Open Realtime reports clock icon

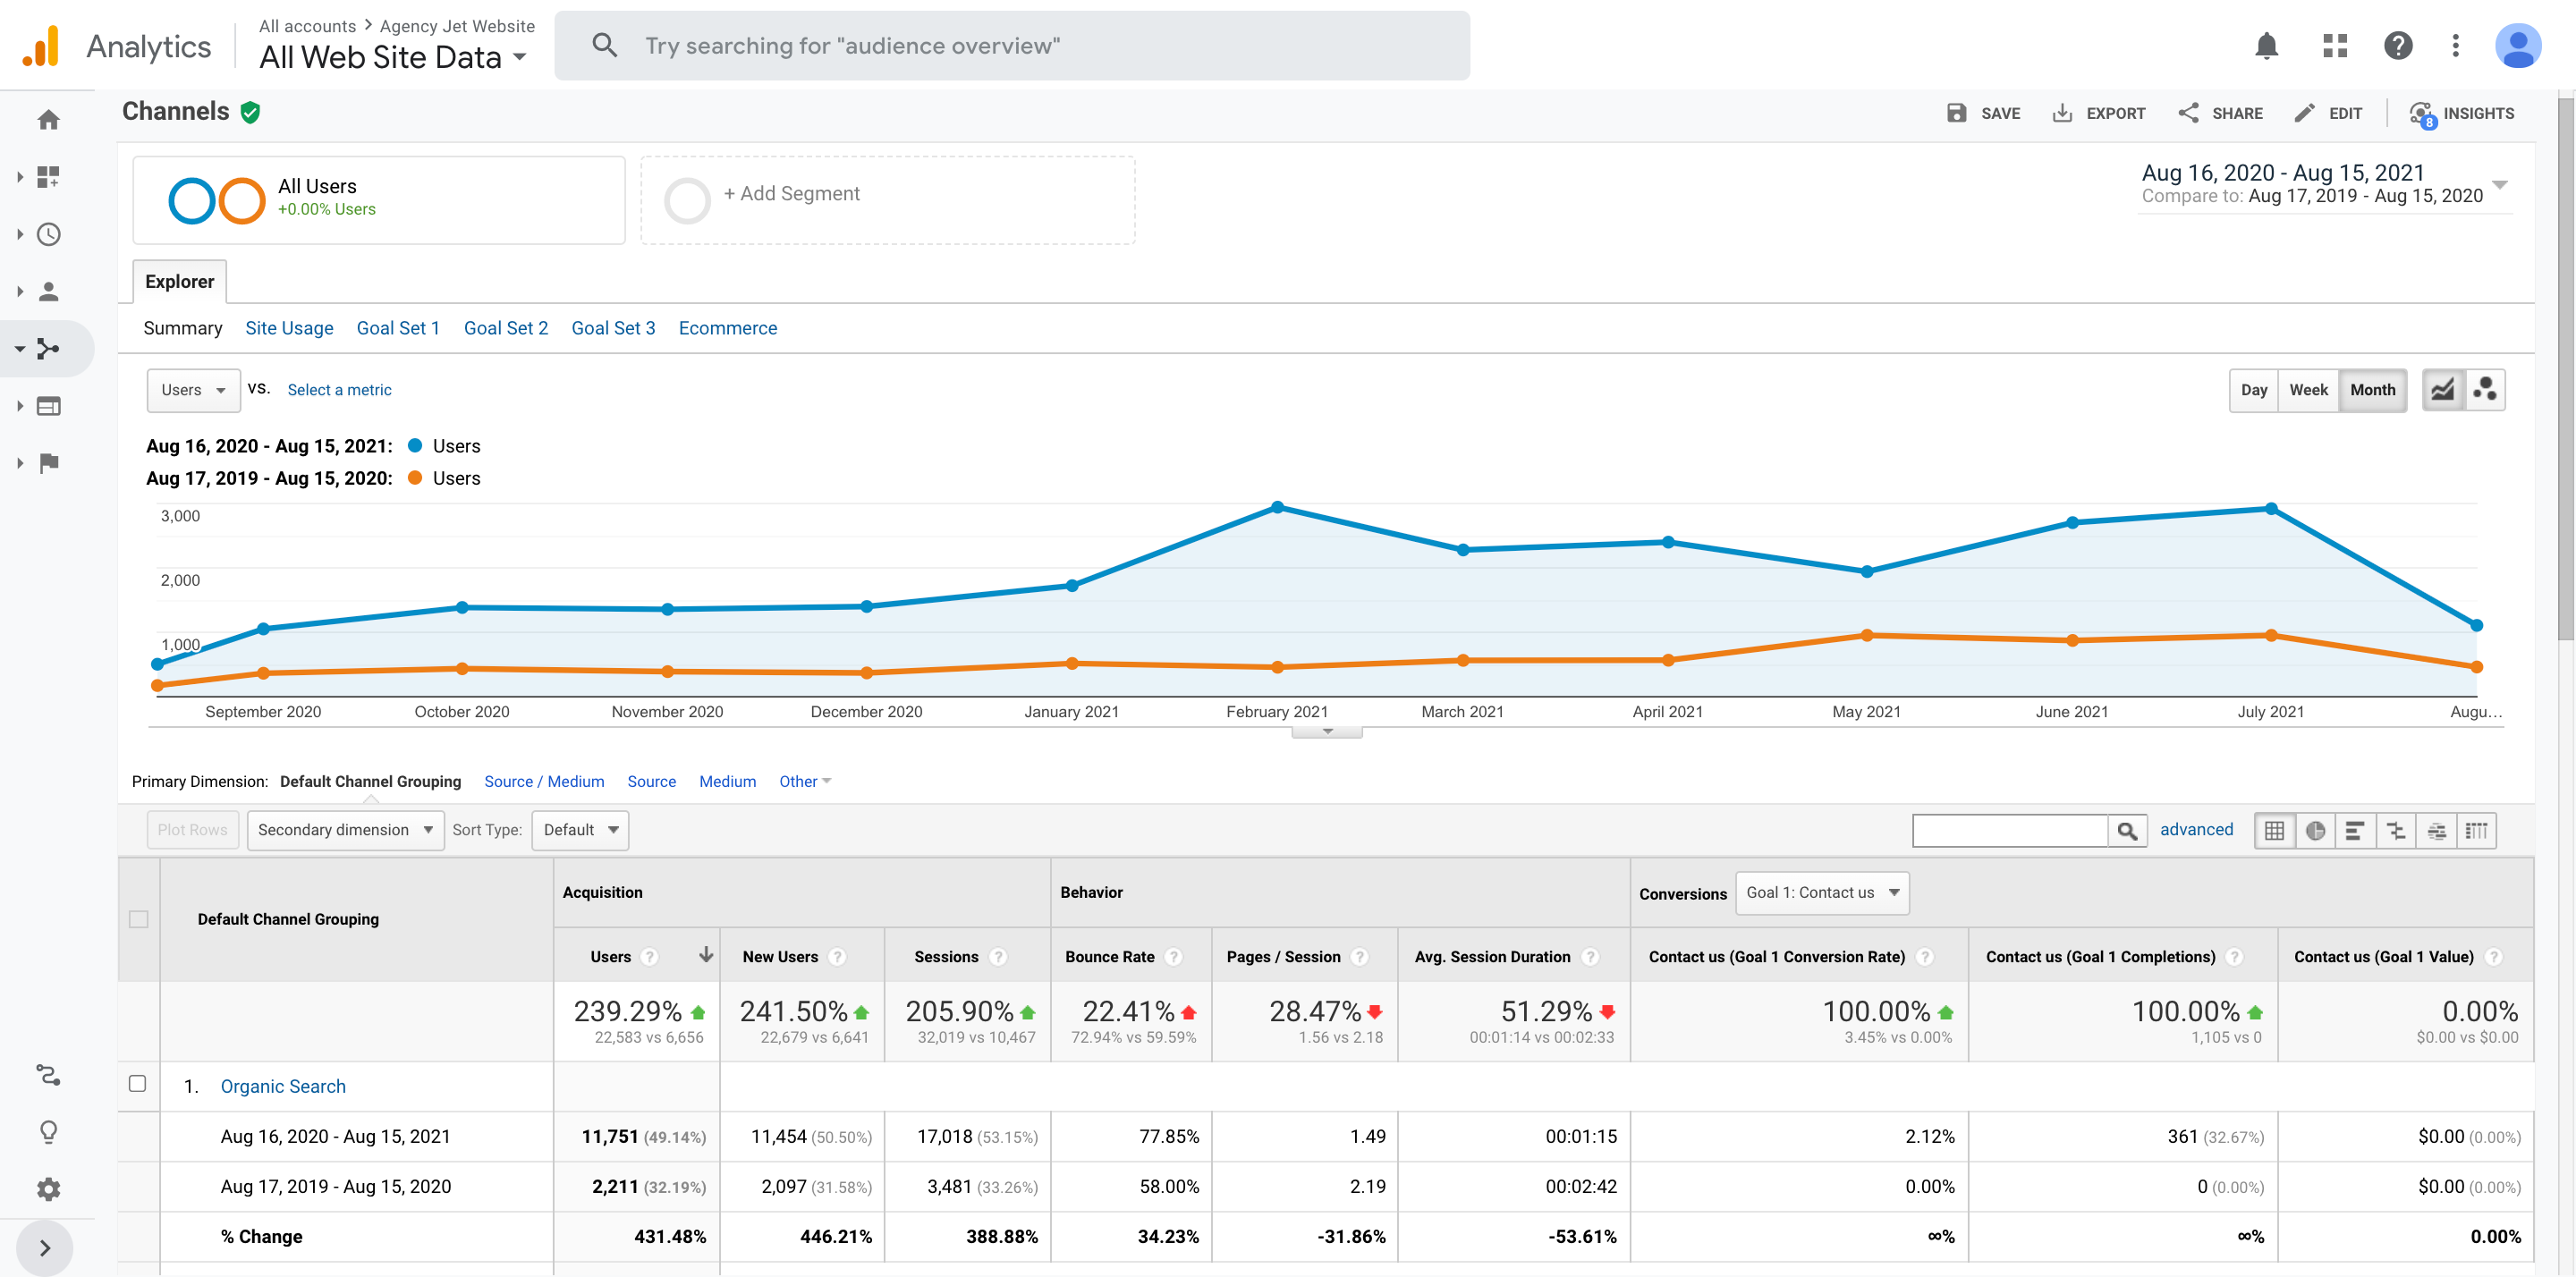tap(48, 234)
